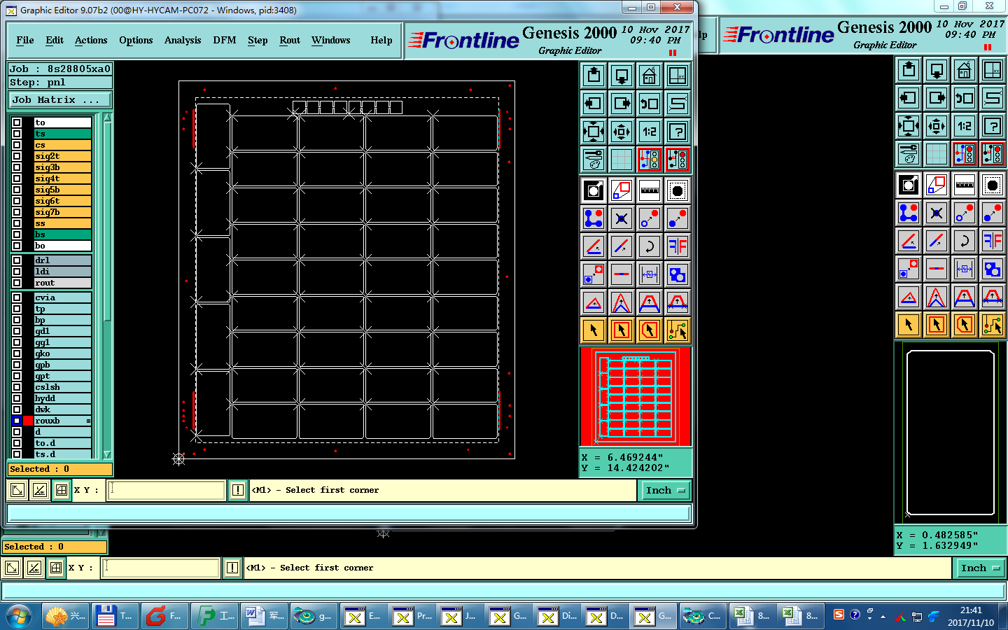This screenshot has width=1008, height=630.
Task: Click the pan up icon in front window
Action: pos(594,75)
